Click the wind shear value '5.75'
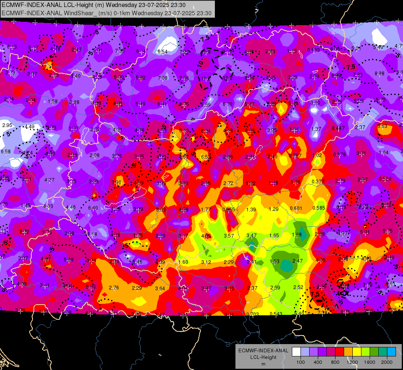Screen dimensions: 403x370 pyautogui.click(x=388, y=231)
